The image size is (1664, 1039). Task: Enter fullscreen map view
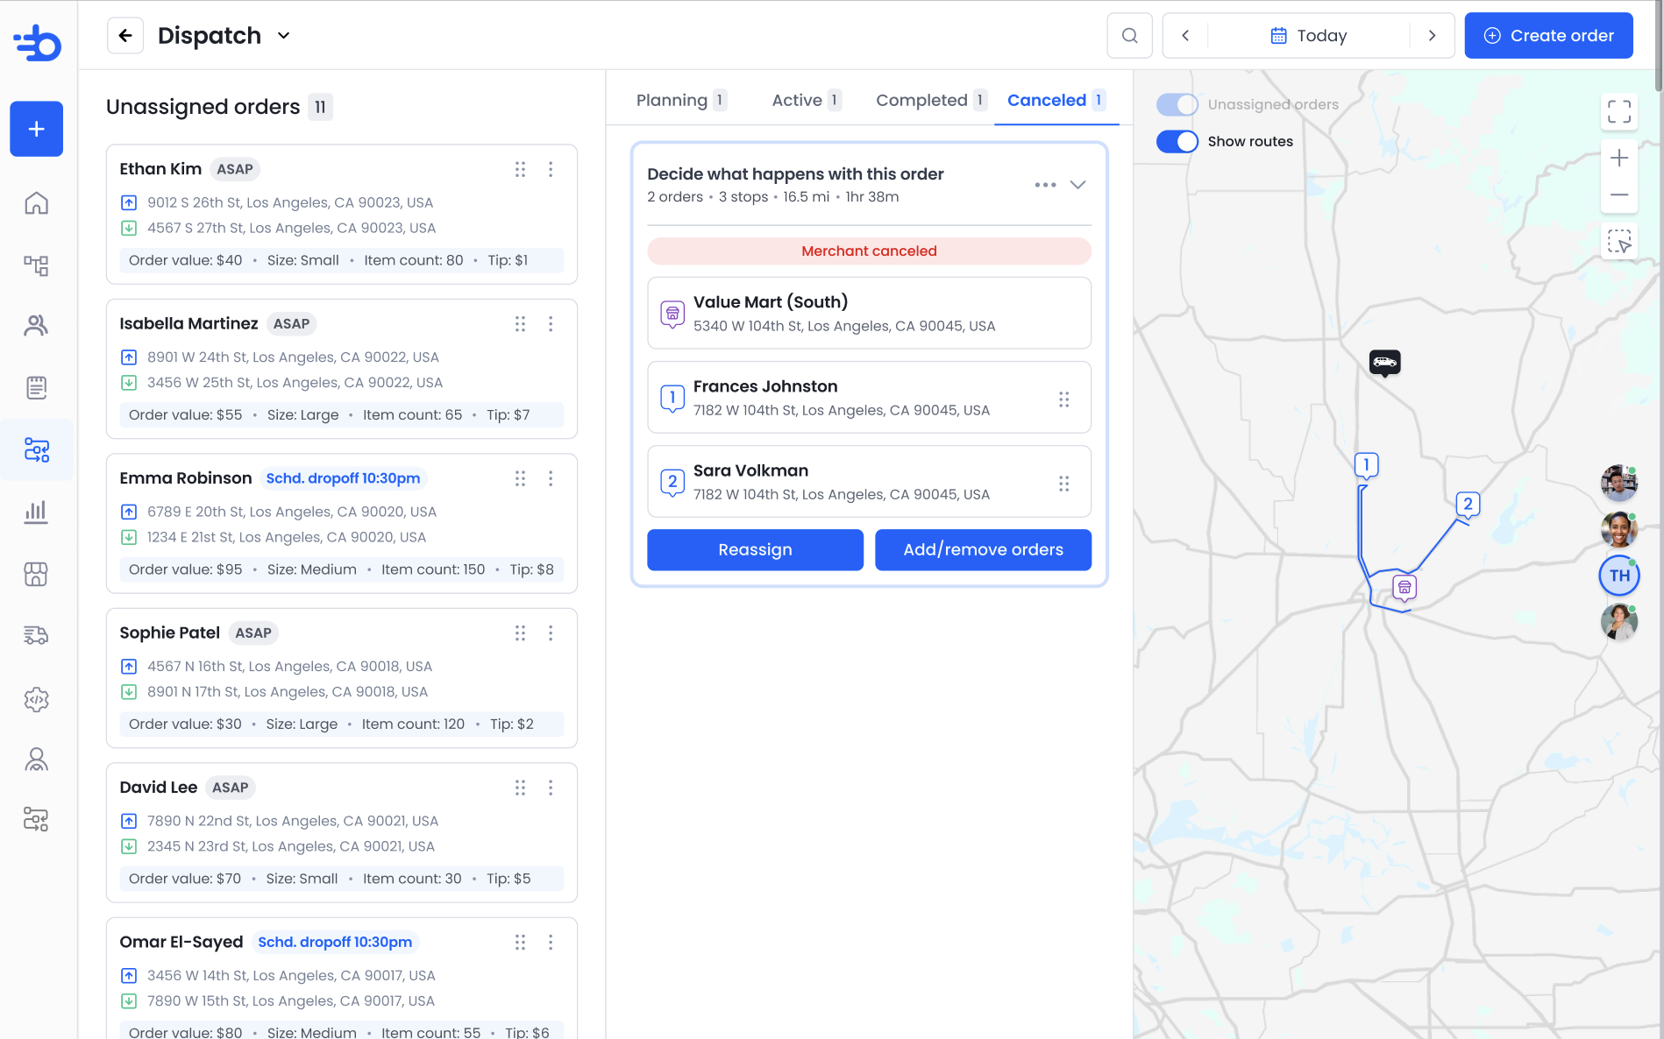[x=1618, y=111]
